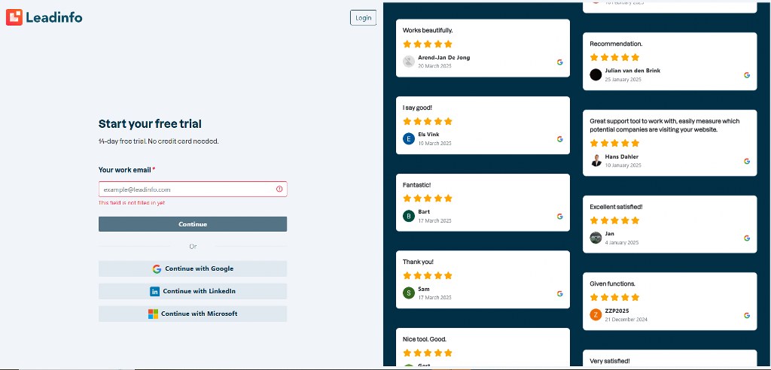Click the Microsoft logo in signup button
771x370 pixels.
(x=154, y=314)
